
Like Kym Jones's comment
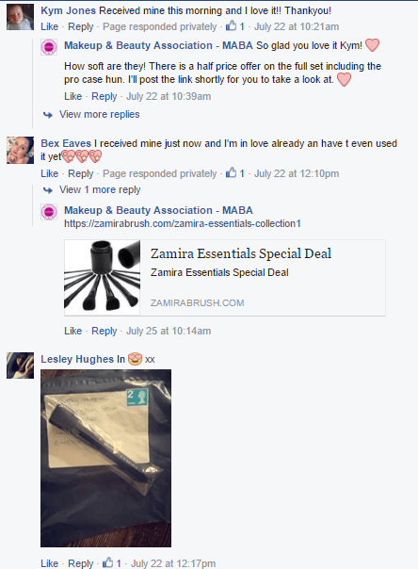coord(49,26)
